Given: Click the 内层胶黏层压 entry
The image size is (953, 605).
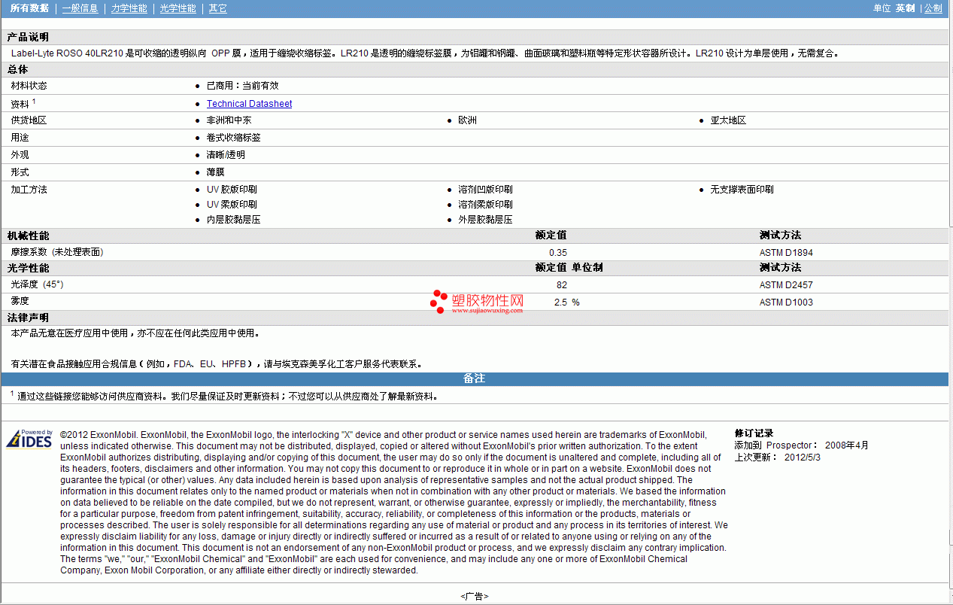Looking at the screenshot, I should (233, 220).
